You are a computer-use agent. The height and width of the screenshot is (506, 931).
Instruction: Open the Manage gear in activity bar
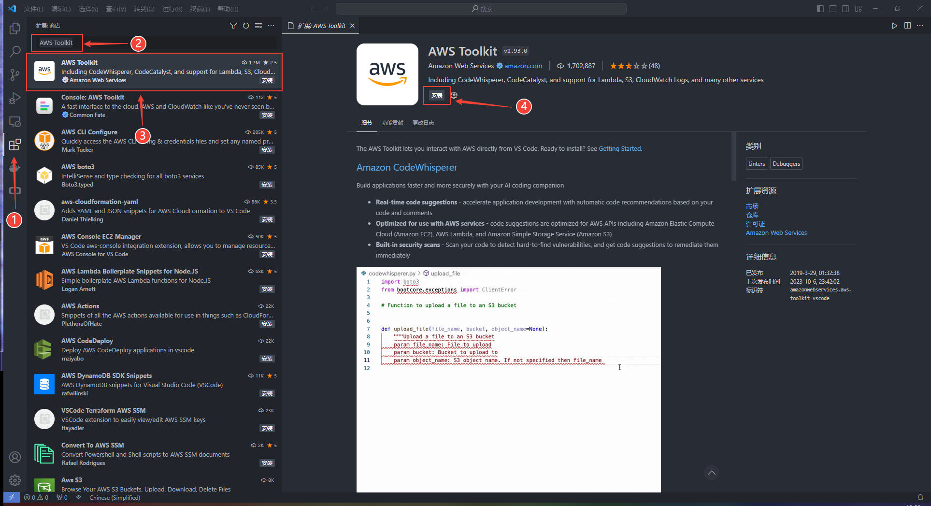pyautogui.click(x=15, y=480)
